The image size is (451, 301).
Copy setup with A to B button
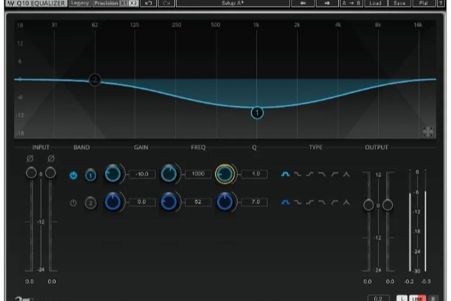tap(351, 3)
